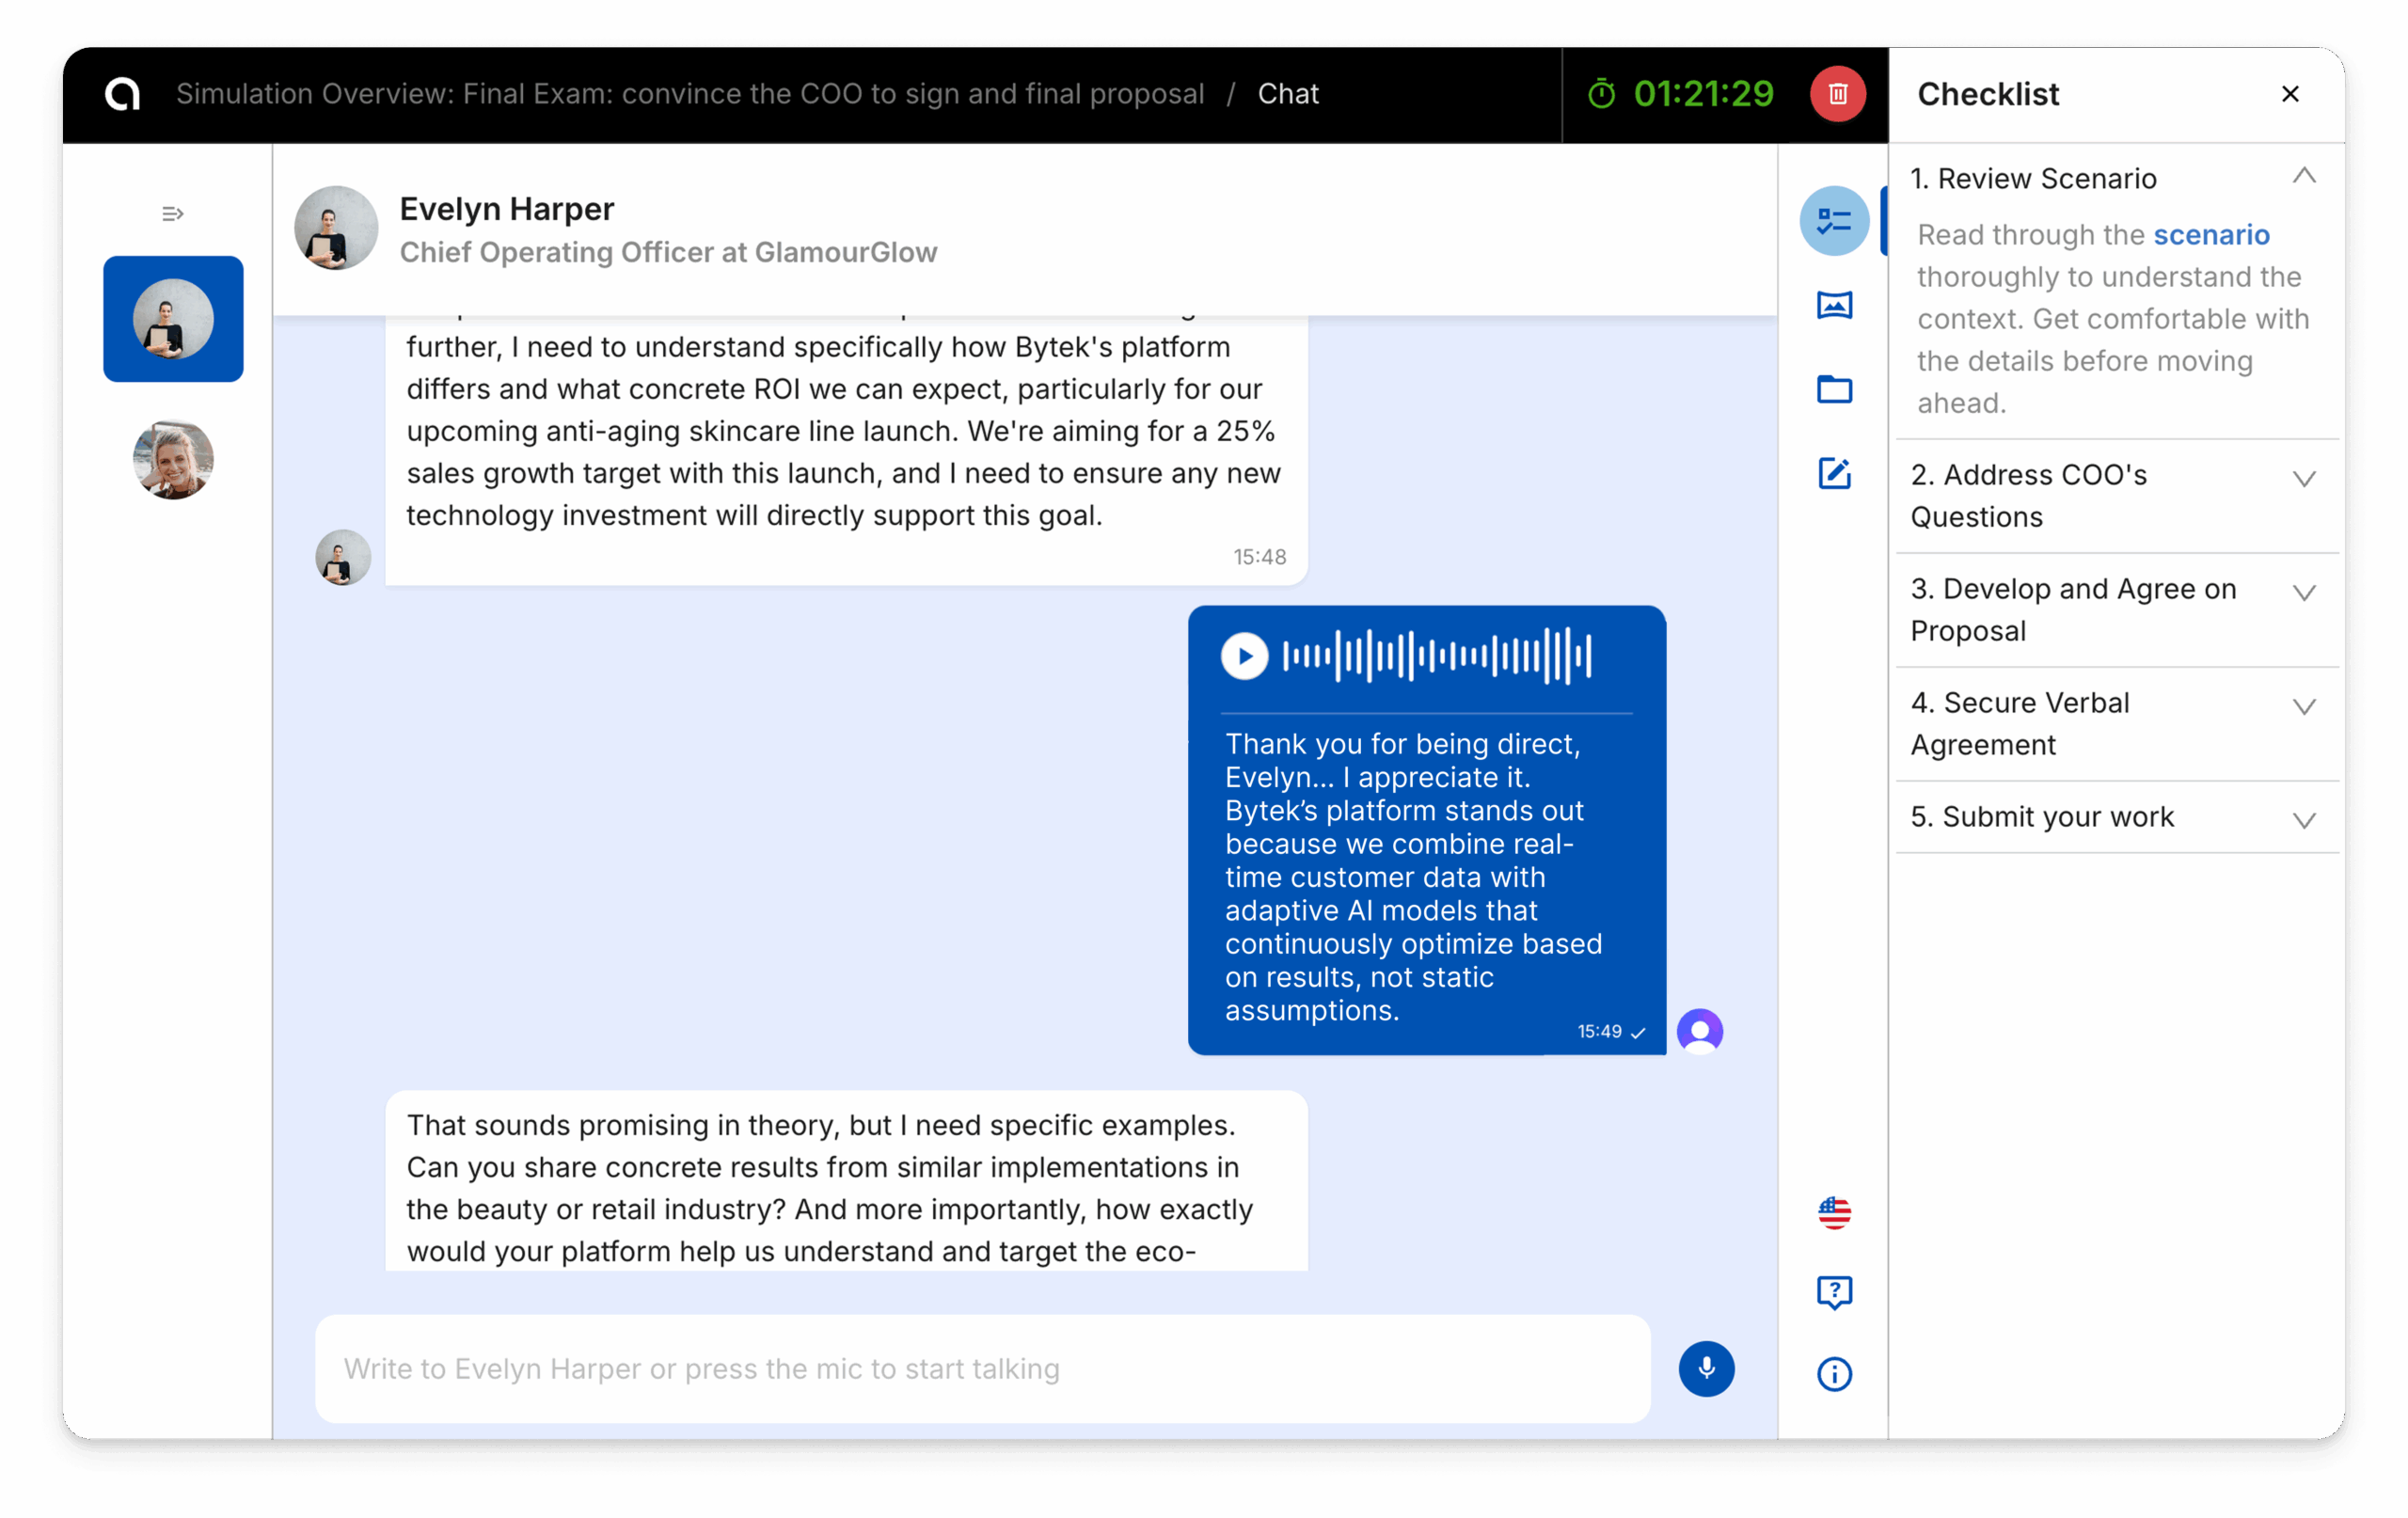Open the image gallery icon
Screen dimensions: 2408x1518
point(1834,305)
